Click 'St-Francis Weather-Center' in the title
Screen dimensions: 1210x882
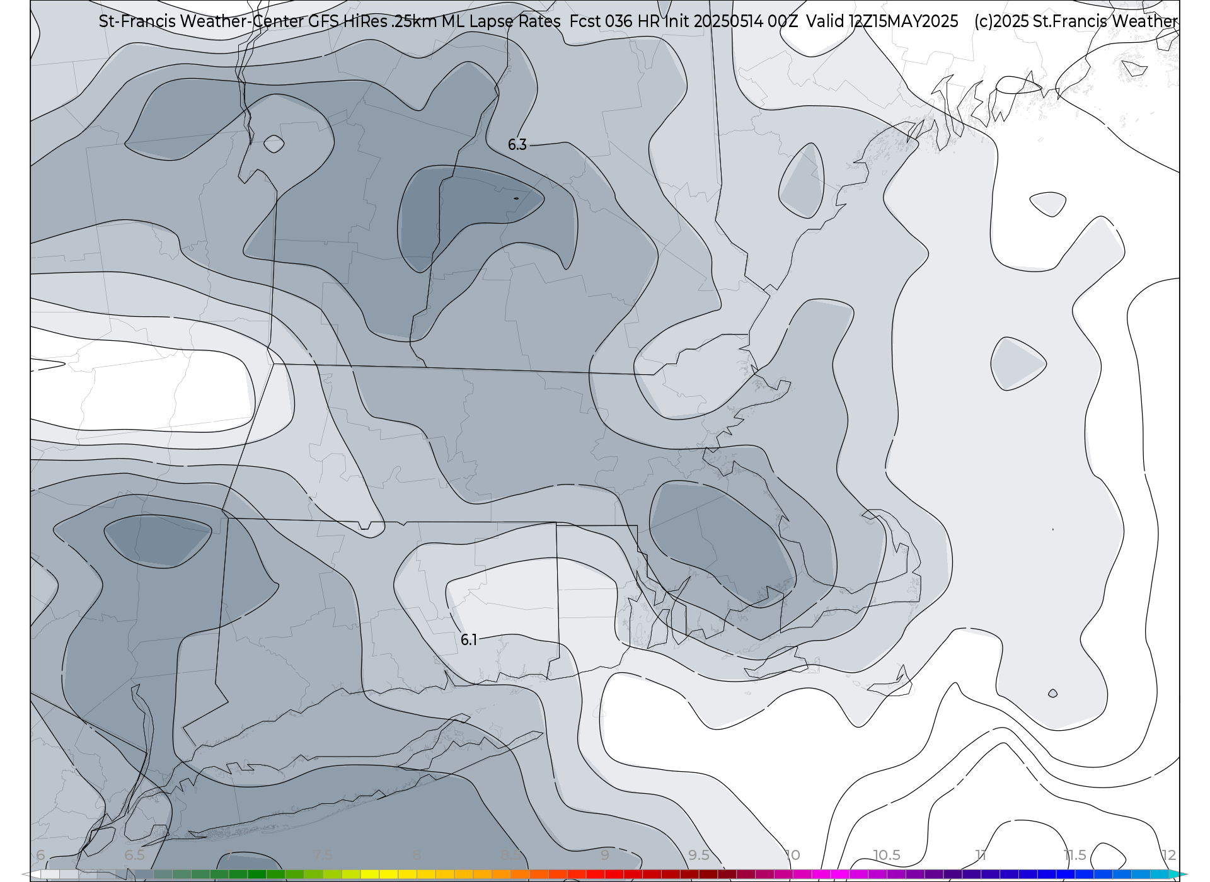(201, 21)
